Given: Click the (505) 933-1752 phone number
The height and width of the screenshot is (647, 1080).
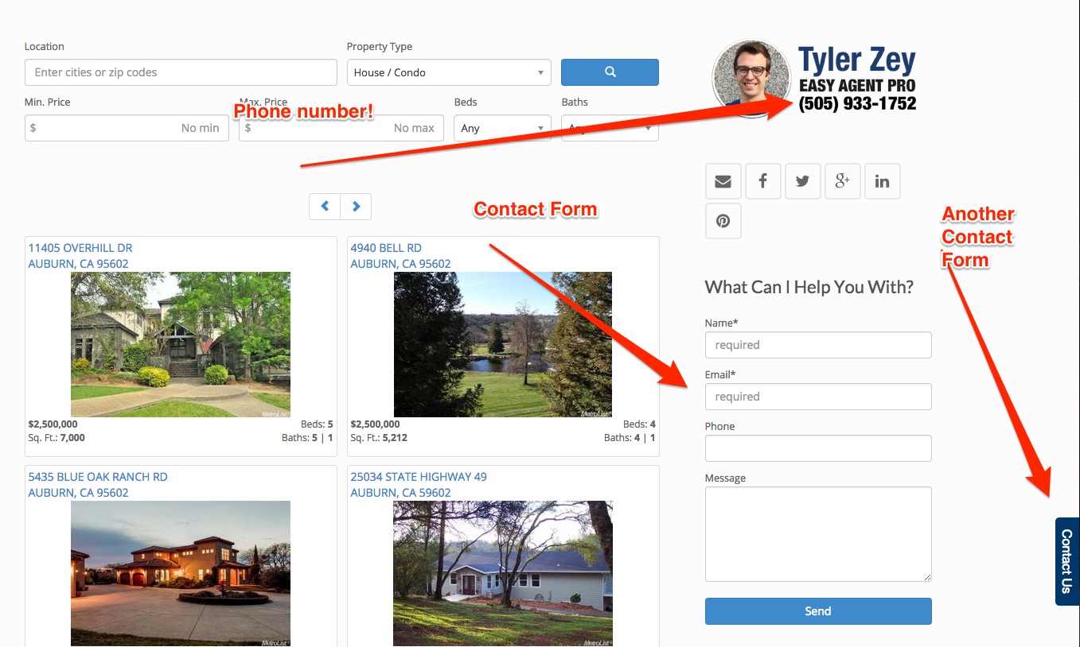Looking at the screenshot, I should coord(858,103).
